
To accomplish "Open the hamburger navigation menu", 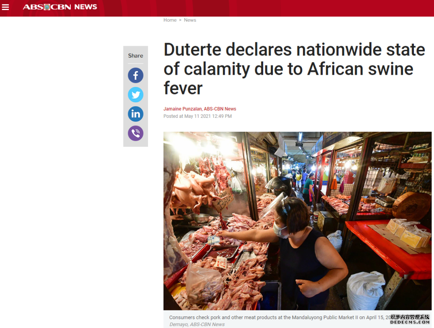I will (x=6, y=7).
